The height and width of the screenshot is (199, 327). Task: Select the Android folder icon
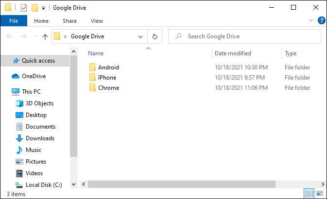pyautogui.click(x=92, y=67)
